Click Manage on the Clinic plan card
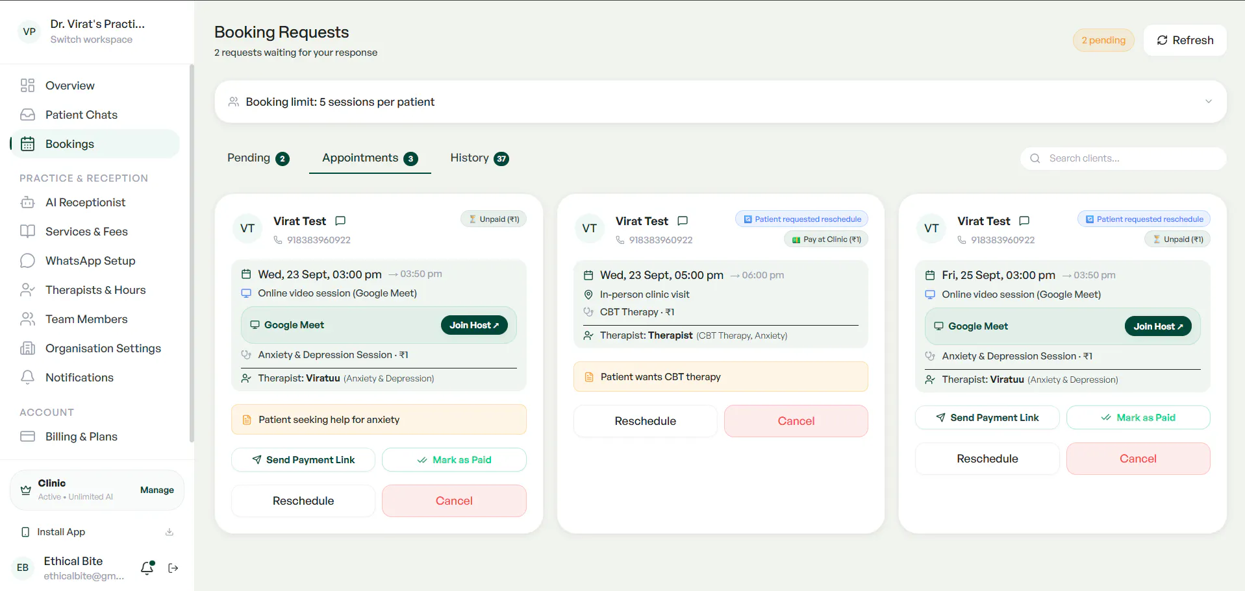1245x591 pixels. [x=157, y=490]
